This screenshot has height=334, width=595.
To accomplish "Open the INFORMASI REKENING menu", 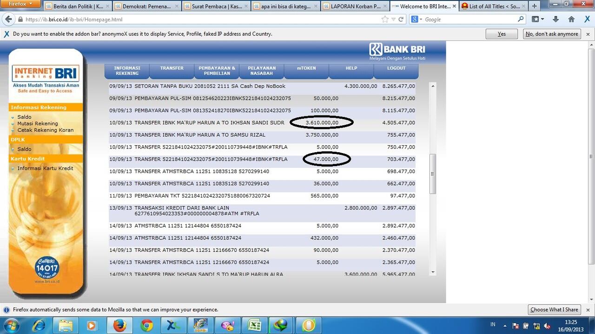I will coord(127,71).
